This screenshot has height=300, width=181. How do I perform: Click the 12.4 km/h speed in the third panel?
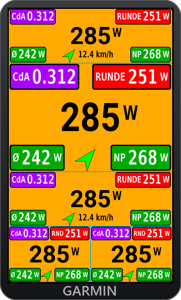(x=96, y=217)
